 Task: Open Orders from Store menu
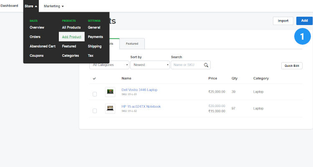[35, 37]
